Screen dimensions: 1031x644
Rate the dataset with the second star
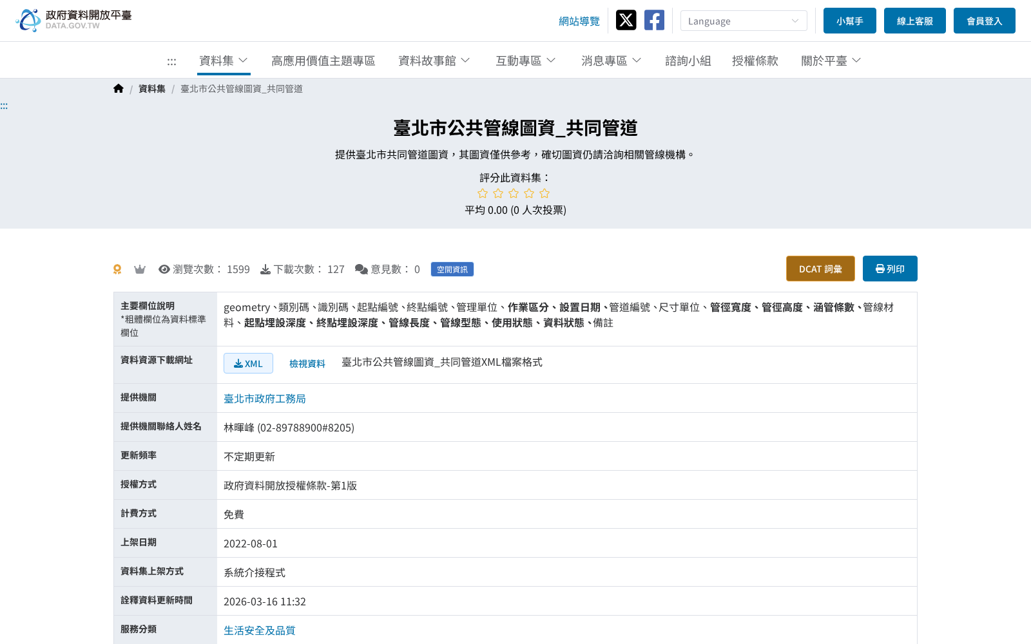tap(498, 193)
